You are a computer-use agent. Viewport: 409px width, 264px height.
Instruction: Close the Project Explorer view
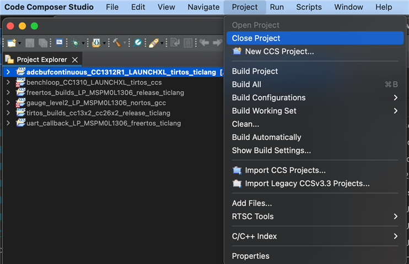(75, 60)
